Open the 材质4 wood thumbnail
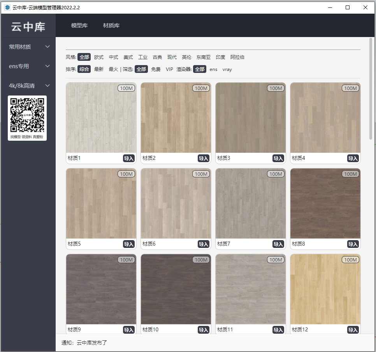 325,118
